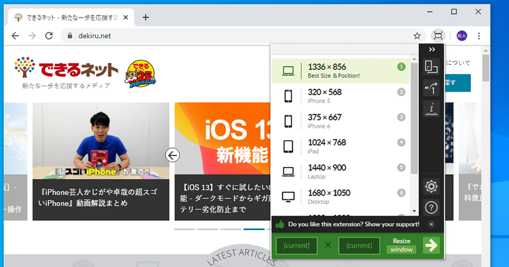
Task: Click the Desktop monitor icon
Action: pos(288,197)
